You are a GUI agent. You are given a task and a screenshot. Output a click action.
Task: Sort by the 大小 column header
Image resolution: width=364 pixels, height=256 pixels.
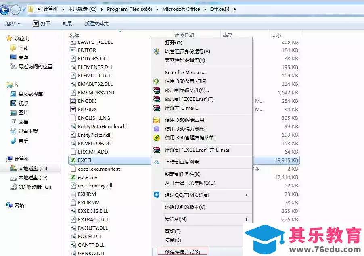click(276, 36)
